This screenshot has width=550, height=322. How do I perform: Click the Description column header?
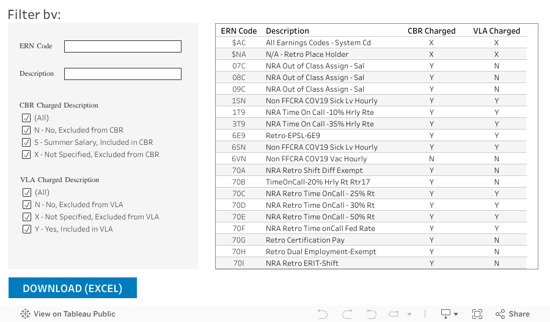point(287,31)
